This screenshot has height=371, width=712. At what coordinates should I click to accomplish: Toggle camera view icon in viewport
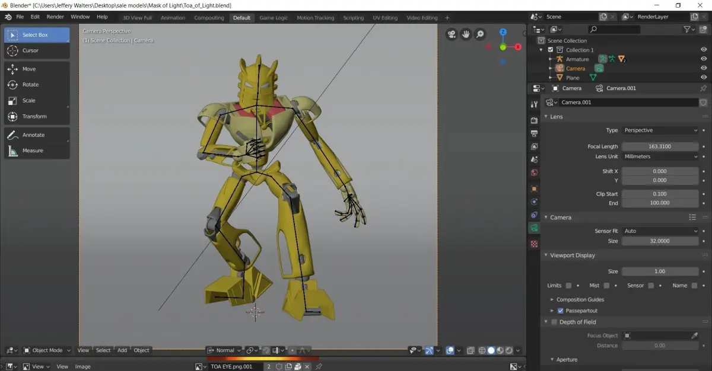coord(452,34)
